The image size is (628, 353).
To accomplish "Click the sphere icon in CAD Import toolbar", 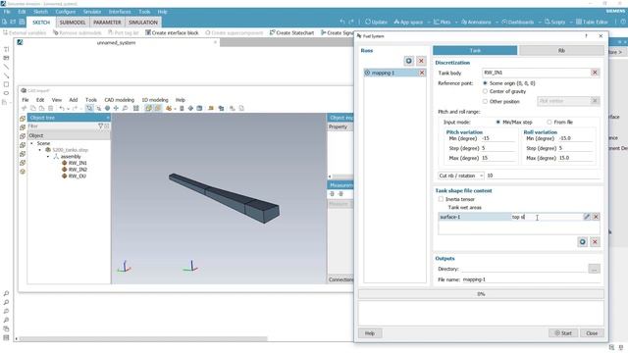I will pyautogui.click(x=107, y=108).
